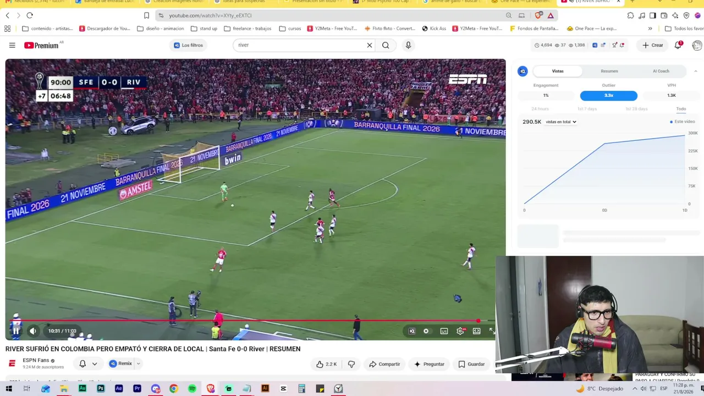Open the 'vistas en total' dropdown
Screen dimensions: 704x396
tap(561, 122)
